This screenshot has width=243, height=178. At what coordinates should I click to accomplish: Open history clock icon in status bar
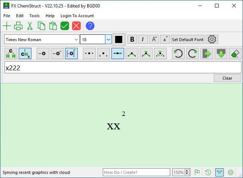point(208,172)
